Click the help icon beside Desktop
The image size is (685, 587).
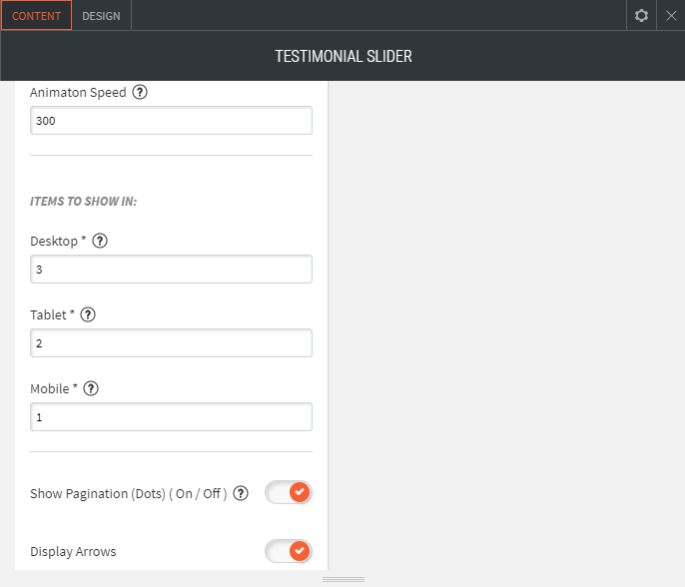[x=100, y=242]
